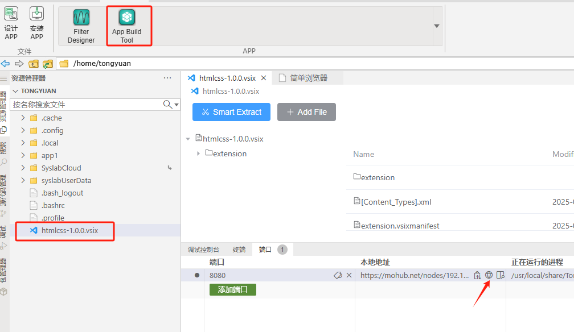
Task: Go back with the blue back arrow
Action: coord(5,64)
